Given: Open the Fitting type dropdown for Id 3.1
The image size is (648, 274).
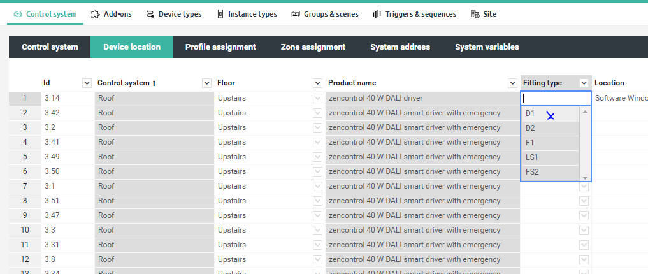Looking at the screenshot, I should 584,187.
